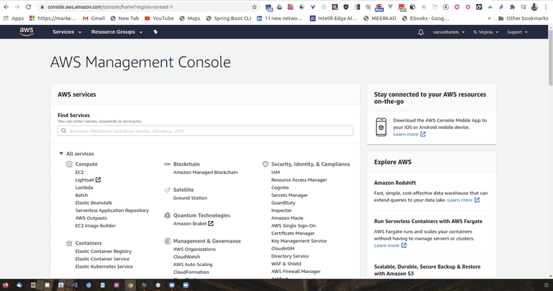The height and width of the screenshot is (291, 553).
Task: Open Firefox from the taskbar
Action: click(6, 285)
